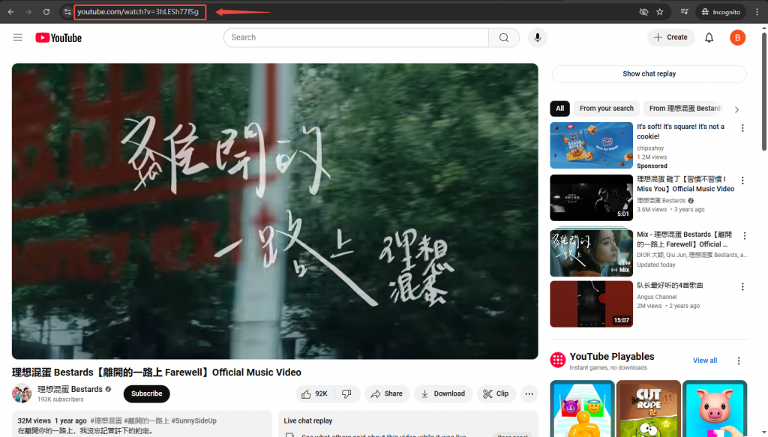This screenshot has height=437, width=768.
Task: Open the site information icon beside URL
Action: tap(67, 12)
